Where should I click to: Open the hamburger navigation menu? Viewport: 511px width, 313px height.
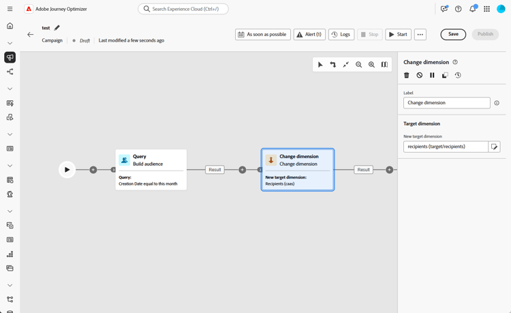click(x=10, y=9)
